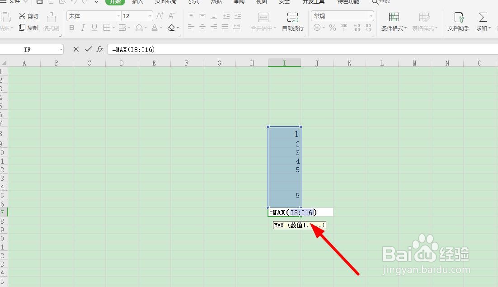
Task: Click Document Assistant (文档助手)
Action: pyautogui.click(x=458, y=22)
